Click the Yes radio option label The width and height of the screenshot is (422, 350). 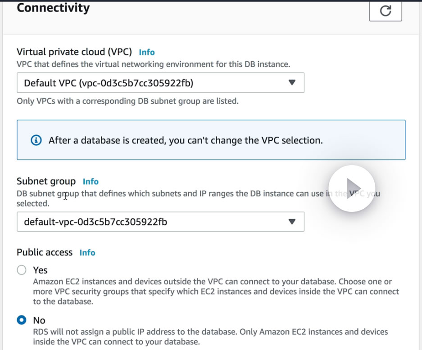[40, 270]
